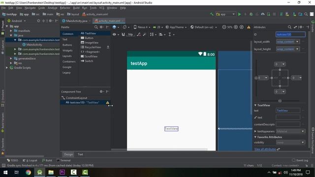The height and width of the screenshot is (177, 315).
Task: Click infer constraints magic wand icon
Action: tap(144, 34)
